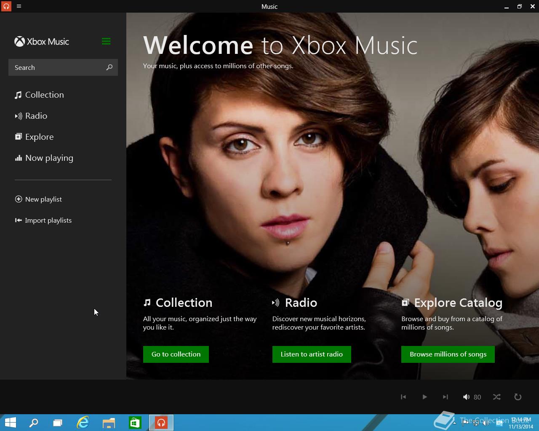Click Action Center flag tray icon

tap(465, 423)
